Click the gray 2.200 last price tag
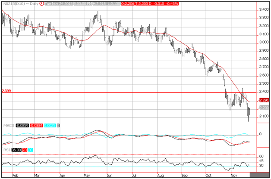This screenshot has width=271, height=179. pos(263,108)
